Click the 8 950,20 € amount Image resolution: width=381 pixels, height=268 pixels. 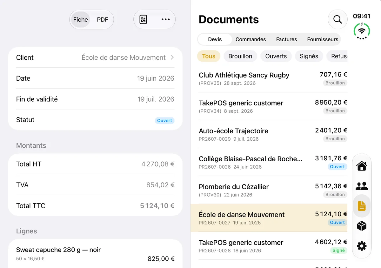tap(331, 103)
